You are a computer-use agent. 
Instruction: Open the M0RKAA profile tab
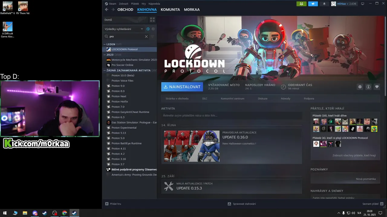tap(192, 10)
